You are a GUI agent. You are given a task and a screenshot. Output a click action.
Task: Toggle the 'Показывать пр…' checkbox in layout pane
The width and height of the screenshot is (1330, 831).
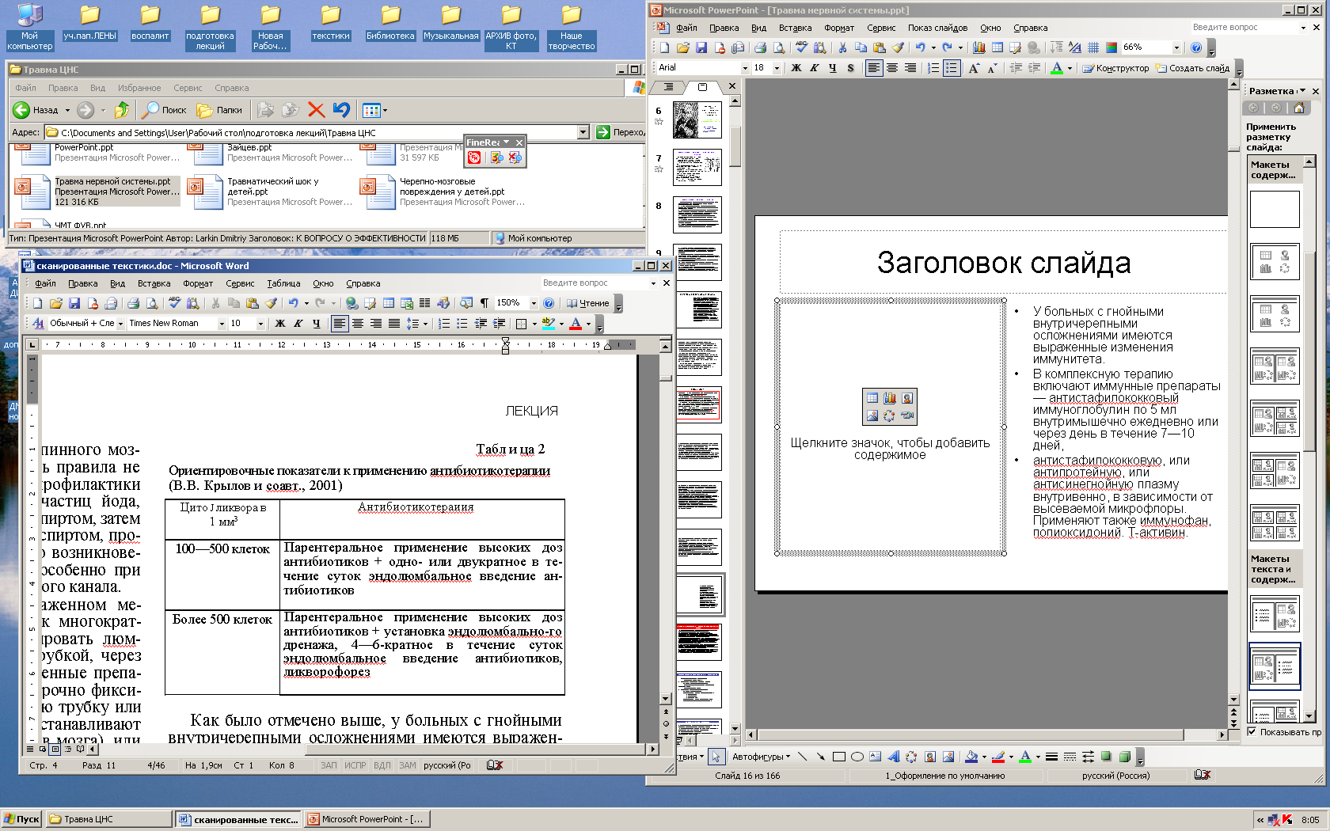[x=1252, y=731]
